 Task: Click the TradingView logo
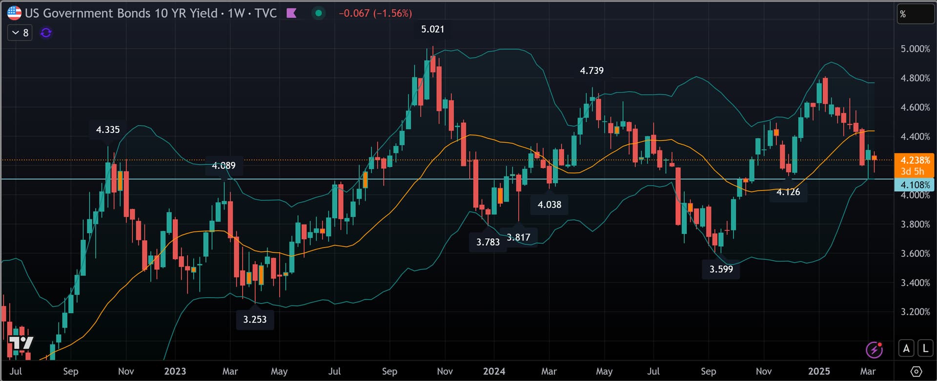tap(20, 343)
